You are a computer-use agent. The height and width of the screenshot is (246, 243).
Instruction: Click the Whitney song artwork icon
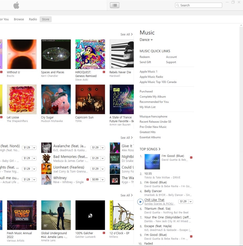[46, 180]
